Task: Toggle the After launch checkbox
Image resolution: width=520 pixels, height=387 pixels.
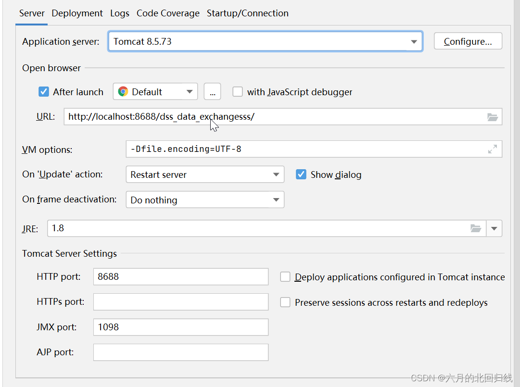Action: coord(44,92)
